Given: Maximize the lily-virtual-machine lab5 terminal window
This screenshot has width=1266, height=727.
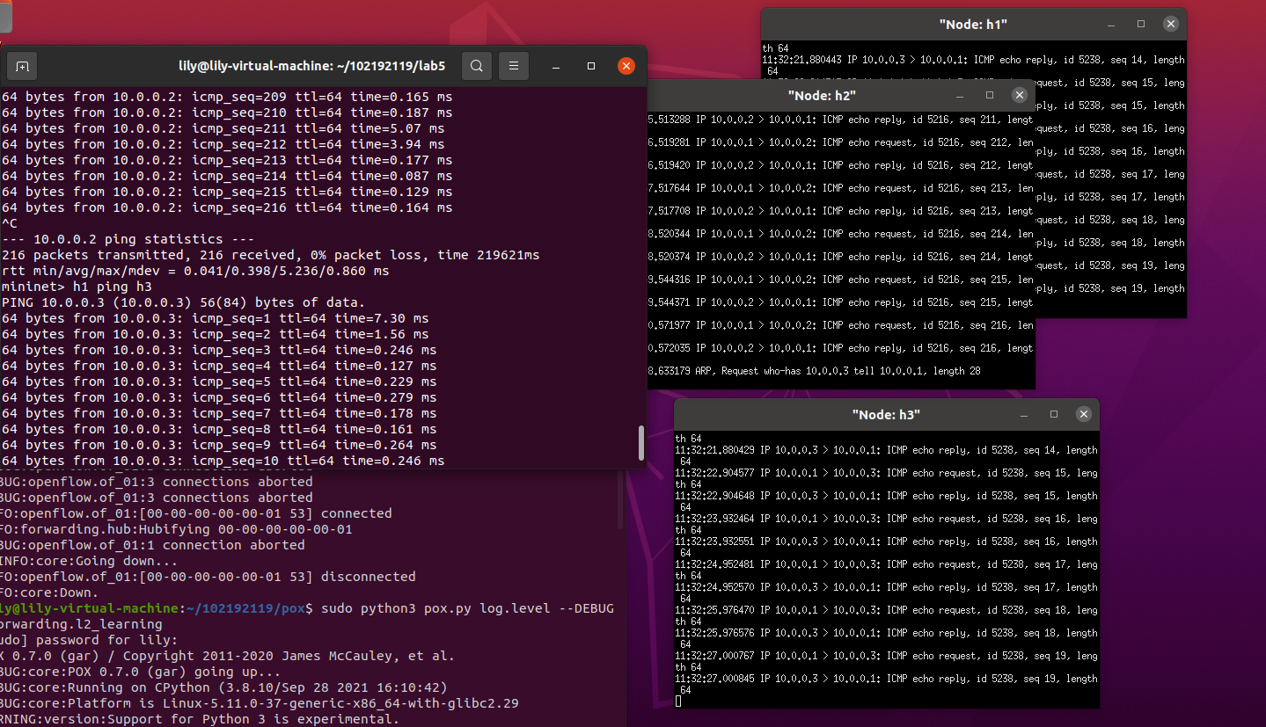Looking at the screenshot, I should (591, 66).
